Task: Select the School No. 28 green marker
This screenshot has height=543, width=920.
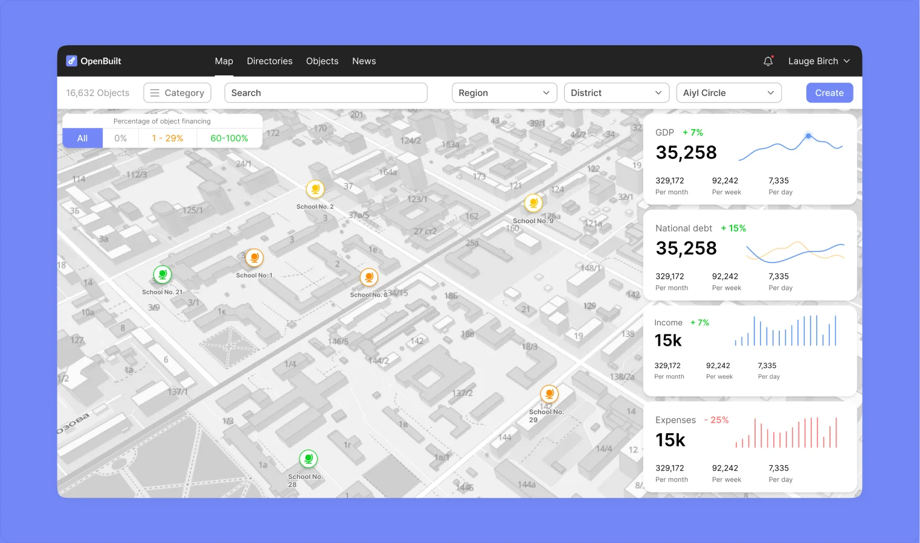Action: [x=308, y=459]
